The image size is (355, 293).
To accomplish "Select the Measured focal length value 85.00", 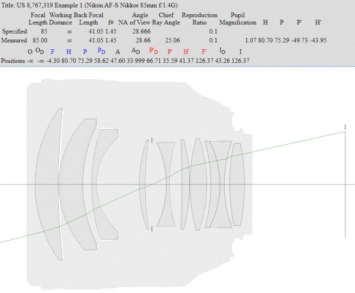I will click(x=40, y=41).
